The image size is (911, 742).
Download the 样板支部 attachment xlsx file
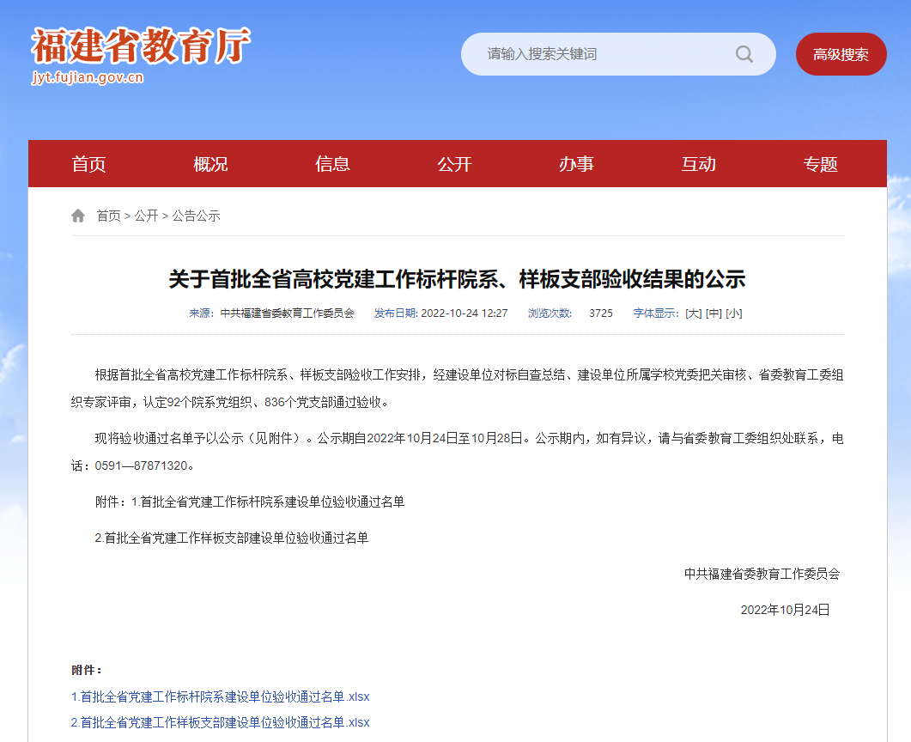[220, 723]
